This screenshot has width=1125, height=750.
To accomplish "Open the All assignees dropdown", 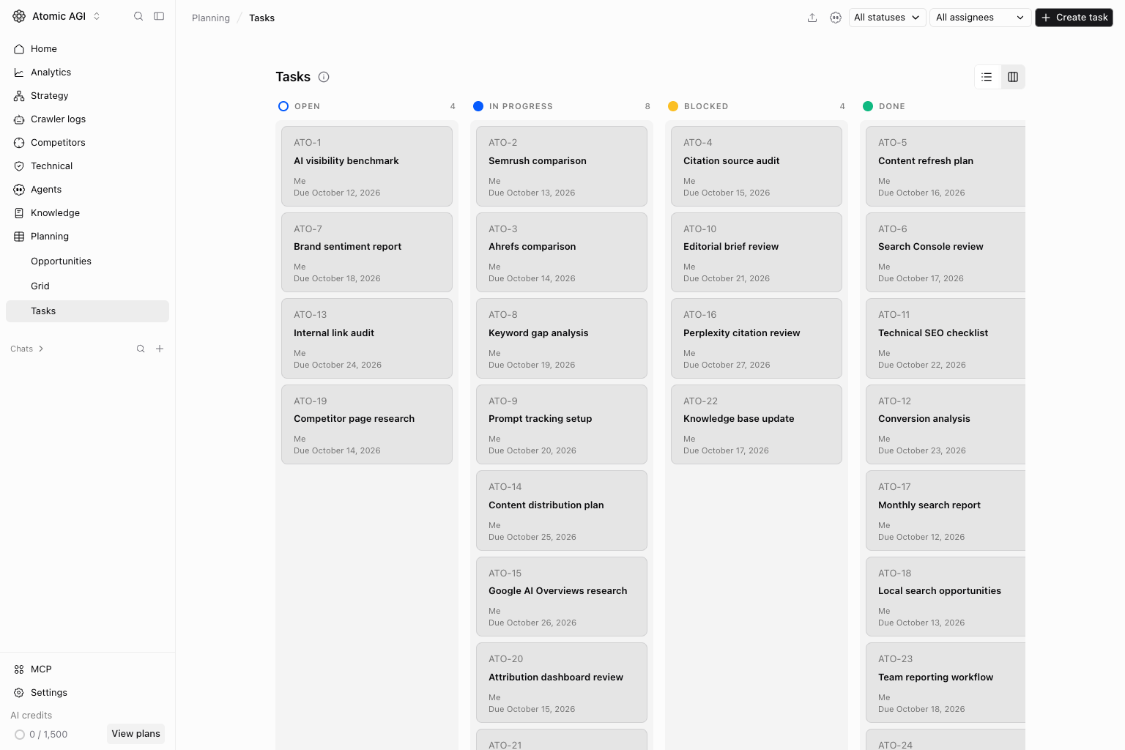I will click(x=980, y=18).
